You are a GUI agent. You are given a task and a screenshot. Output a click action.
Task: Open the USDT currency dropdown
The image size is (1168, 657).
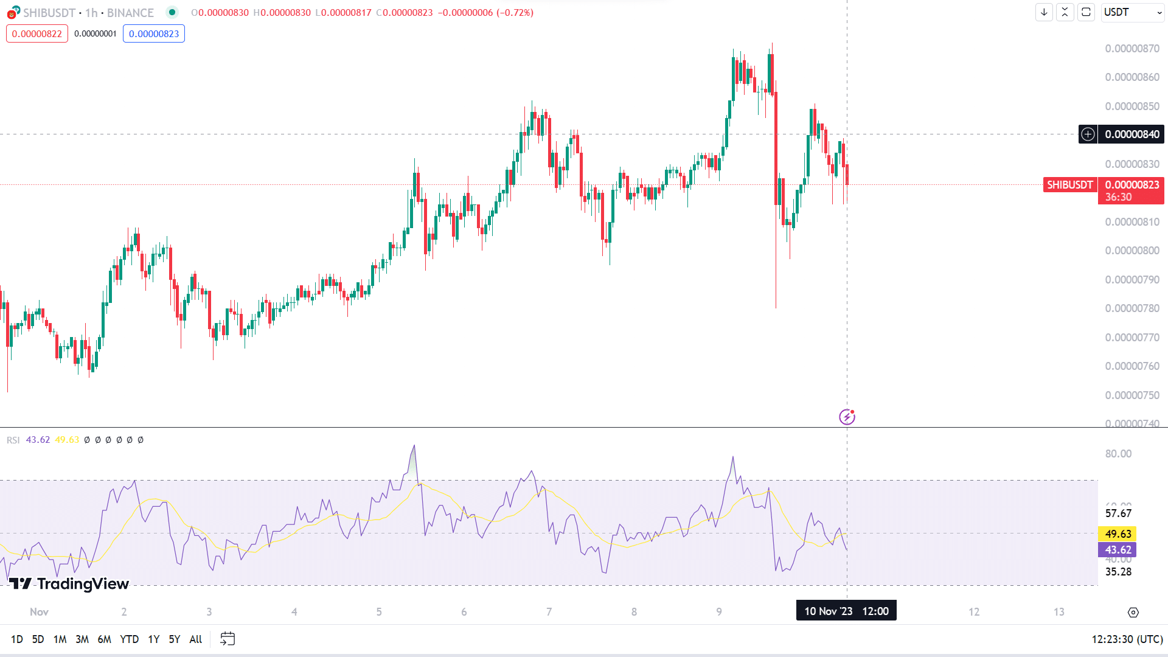point(1132,12)
